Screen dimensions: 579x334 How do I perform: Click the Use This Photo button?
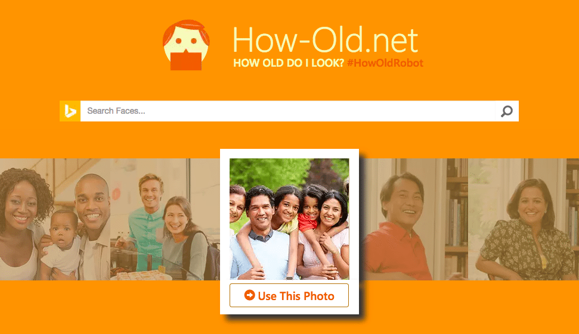(289, 295)
